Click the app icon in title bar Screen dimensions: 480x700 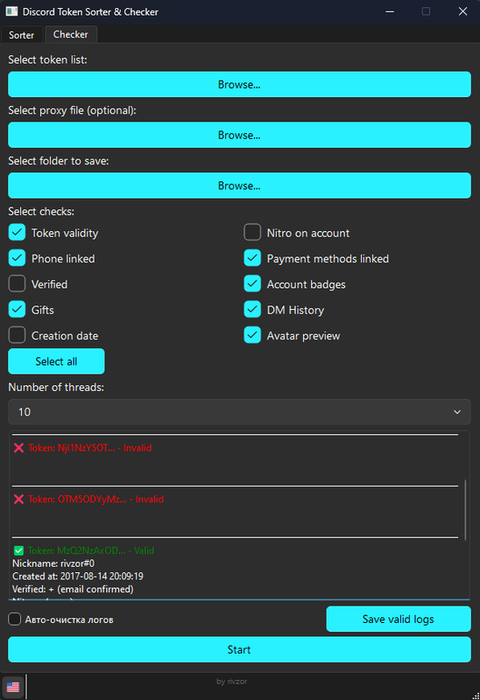11,11
